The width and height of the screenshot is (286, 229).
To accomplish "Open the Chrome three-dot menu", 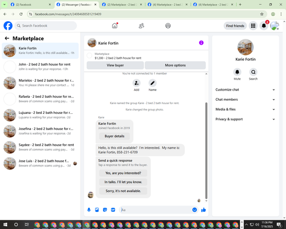I will coord(281,14).
